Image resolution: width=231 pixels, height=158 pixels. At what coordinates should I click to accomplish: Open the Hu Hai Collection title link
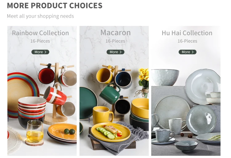coord(187,33)
